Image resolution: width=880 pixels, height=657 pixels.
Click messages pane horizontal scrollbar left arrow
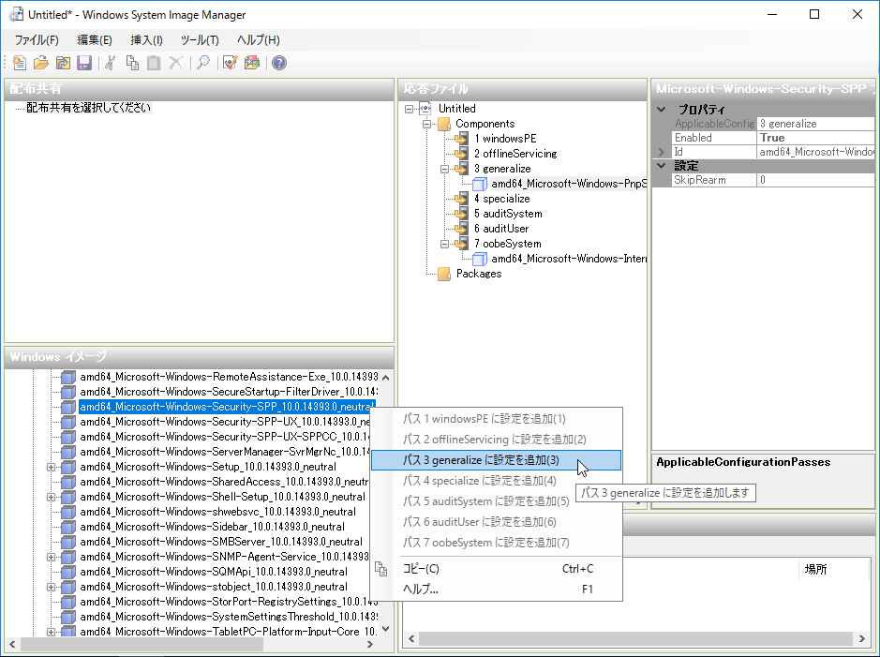412,639
